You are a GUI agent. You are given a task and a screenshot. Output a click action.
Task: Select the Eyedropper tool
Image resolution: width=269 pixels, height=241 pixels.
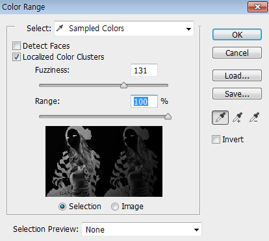click(x=220, y=118)
